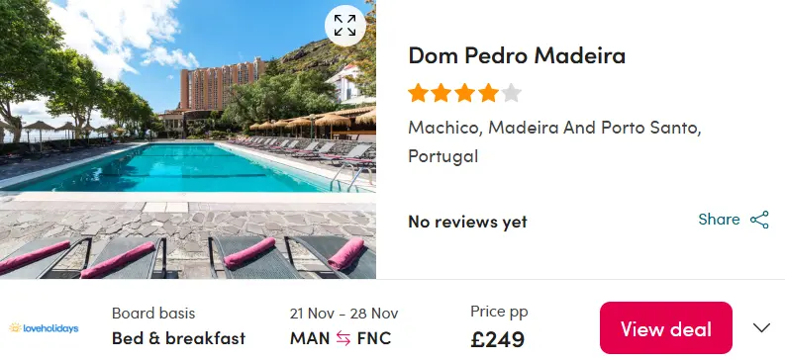
Task: Click the third orange rating star
Action: (464, 93)
